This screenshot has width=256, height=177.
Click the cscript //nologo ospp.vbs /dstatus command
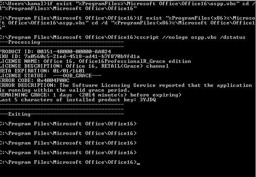191,37
